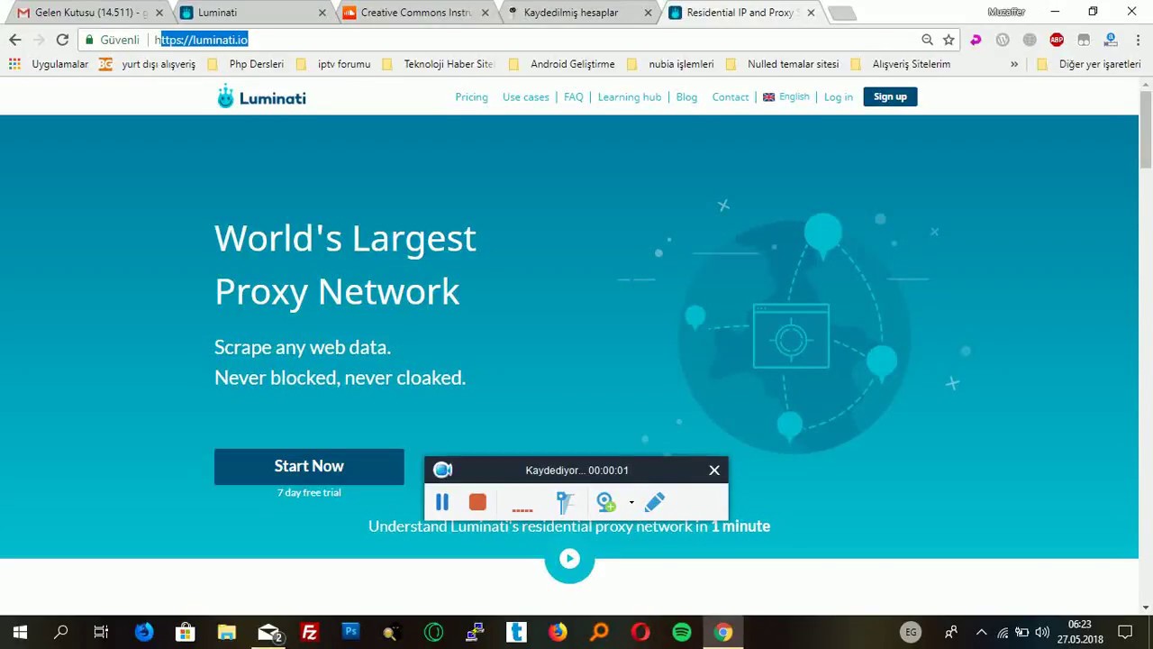Click the red dashed line tool in recorder
Viewport: 1153px width, 649px height.
tap(522, 510)
